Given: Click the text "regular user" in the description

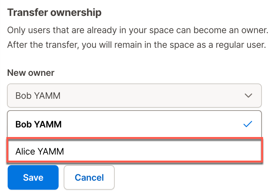Looking at the screenshot, I should (241, 45).
